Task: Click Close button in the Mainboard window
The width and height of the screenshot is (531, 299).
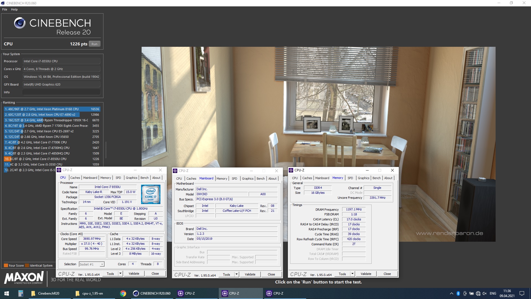Action: (271, 274)
